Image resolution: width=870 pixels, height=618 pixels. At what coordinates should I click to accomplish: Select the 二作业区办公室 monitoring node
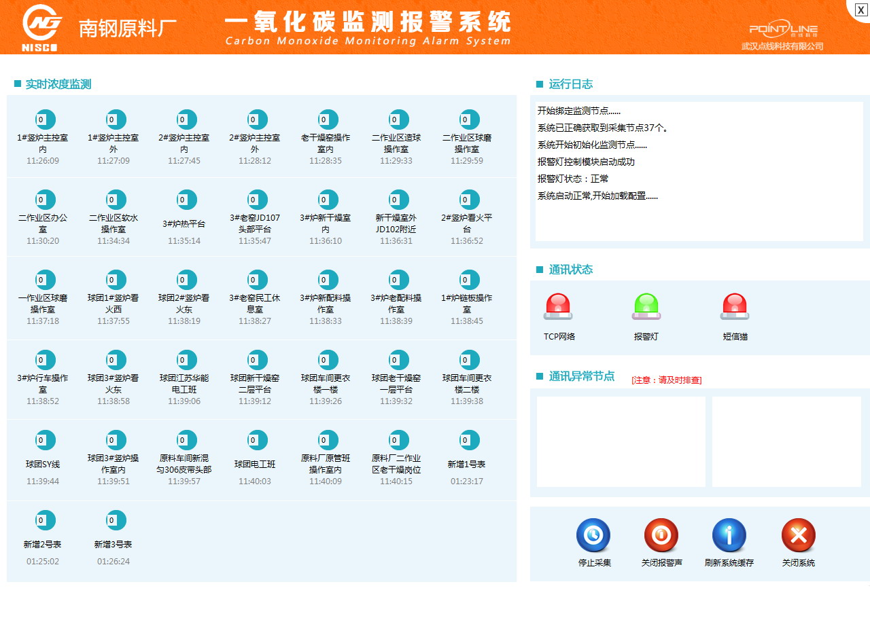click(45, 200)
